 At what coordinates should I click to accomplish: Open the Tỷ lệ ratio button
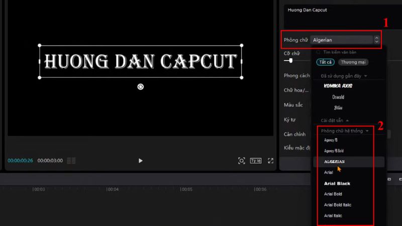(256, 161)
